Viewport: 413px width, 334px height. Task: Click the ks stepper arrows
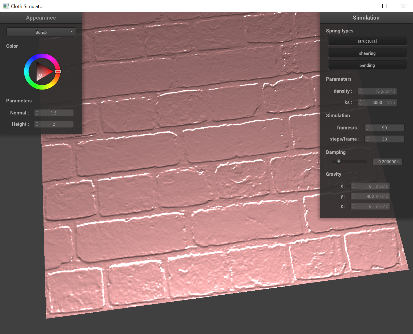(360, 102)
